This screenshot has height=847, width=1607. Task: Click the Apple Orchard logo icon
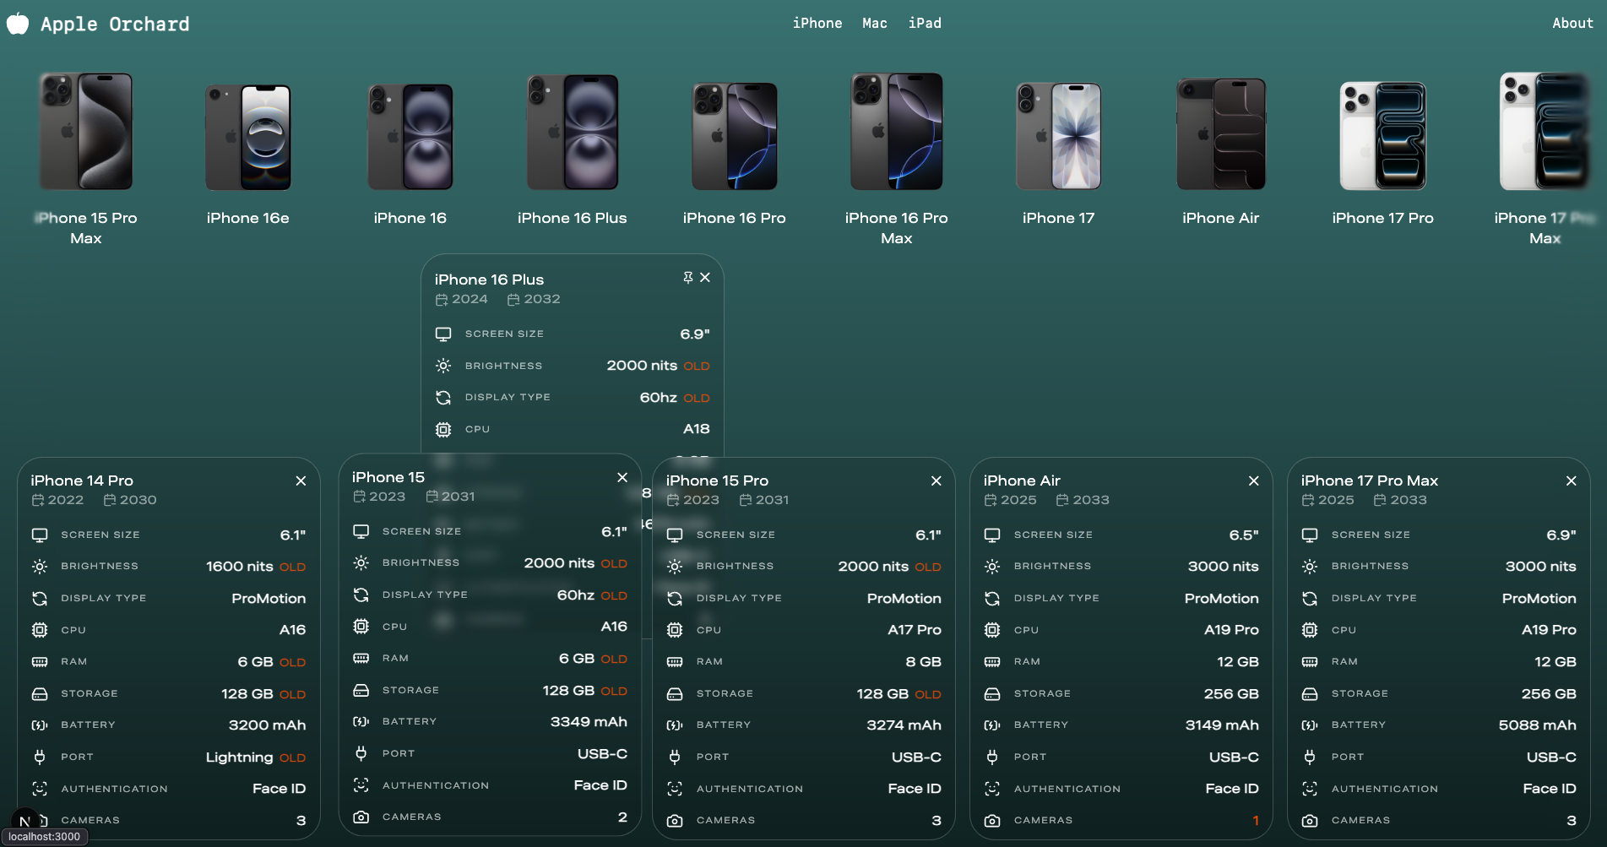[x=18, y=24]
